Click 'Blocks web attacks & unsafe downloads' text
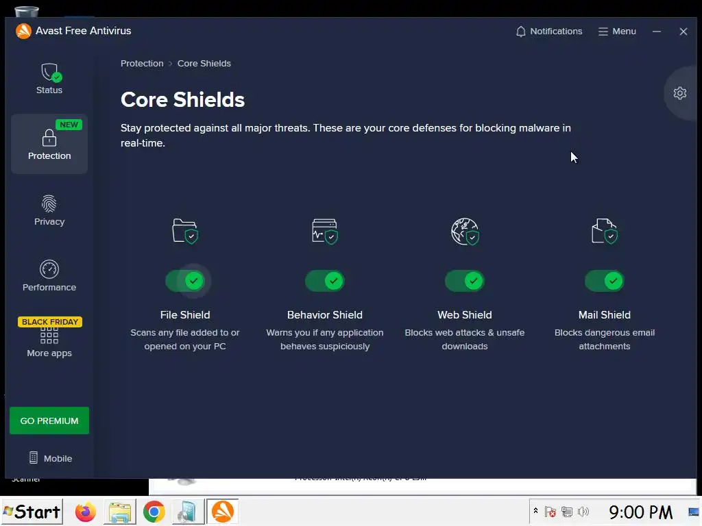 465,340
